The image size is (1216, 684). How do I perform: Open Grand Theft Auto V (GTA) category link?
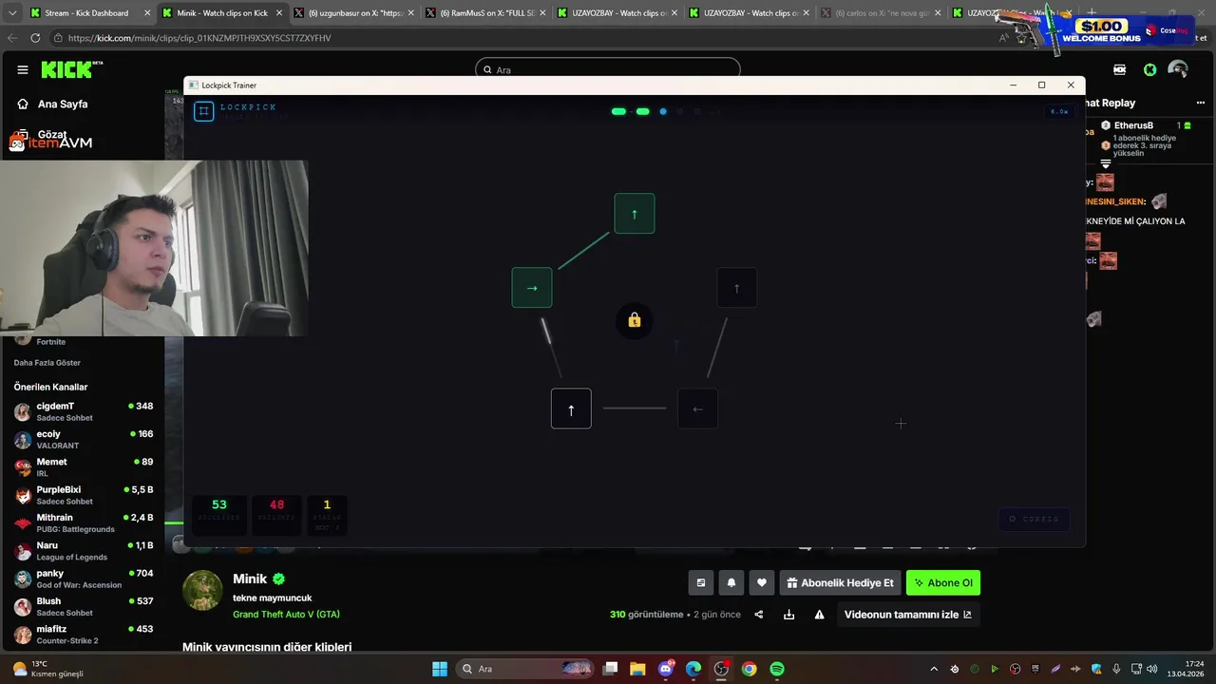[286, 615]
